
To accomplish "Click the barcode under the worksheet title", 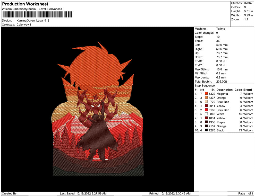I will point(37,14).
